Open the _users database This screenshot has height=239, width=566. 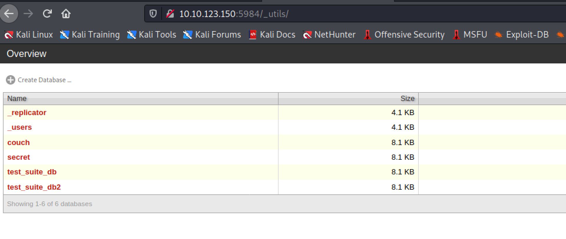pyautogui.click(x=19, y=127)
